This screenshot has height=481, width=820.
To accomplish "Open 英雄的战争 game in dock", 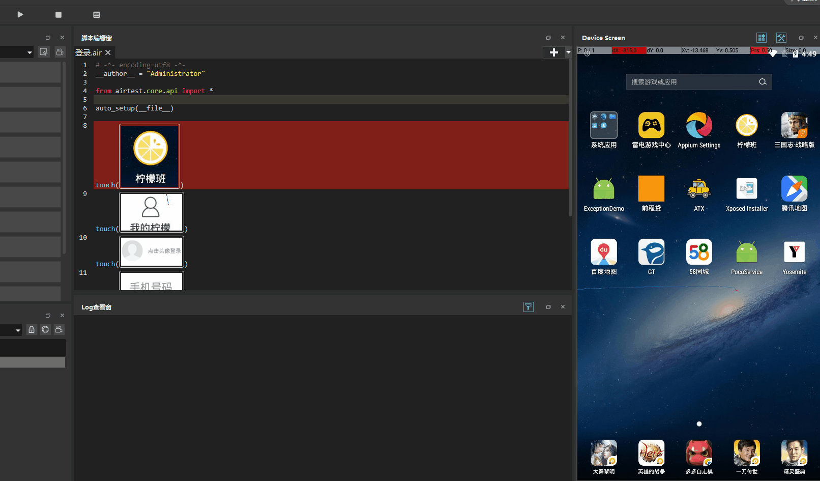I will (652, 457).
